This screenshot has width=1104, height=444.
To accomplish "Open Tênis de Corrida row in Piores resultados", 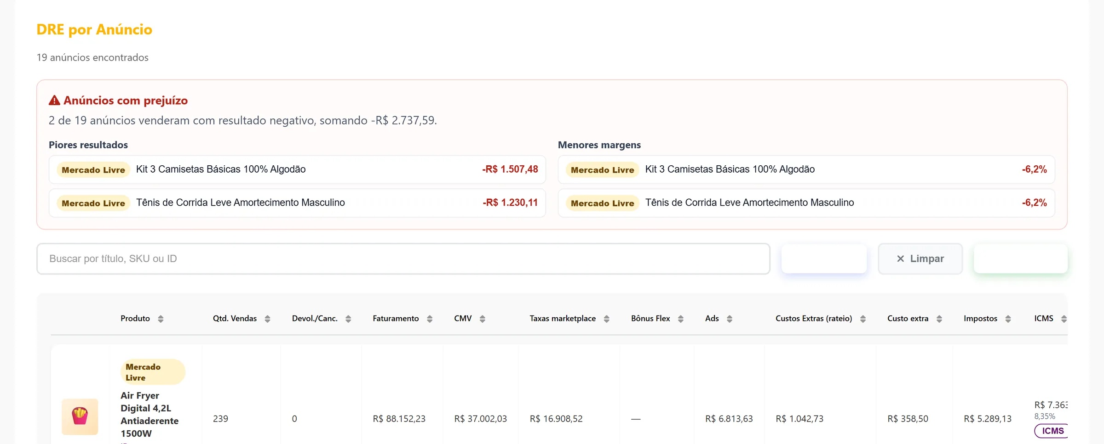I will 297,203.
